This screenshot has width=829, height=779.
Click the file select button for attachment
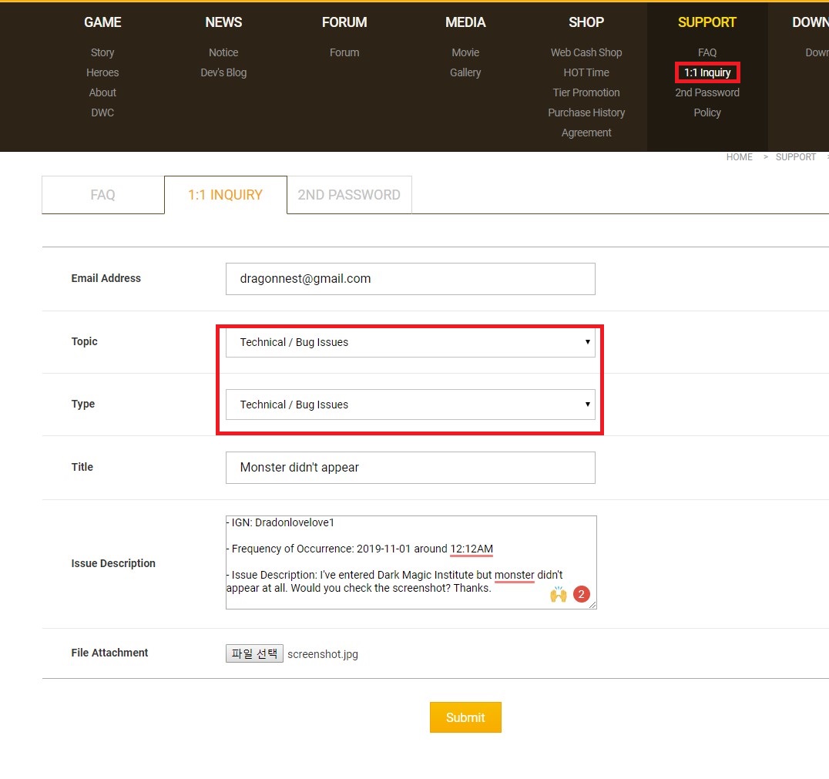(x=254, y=653)
